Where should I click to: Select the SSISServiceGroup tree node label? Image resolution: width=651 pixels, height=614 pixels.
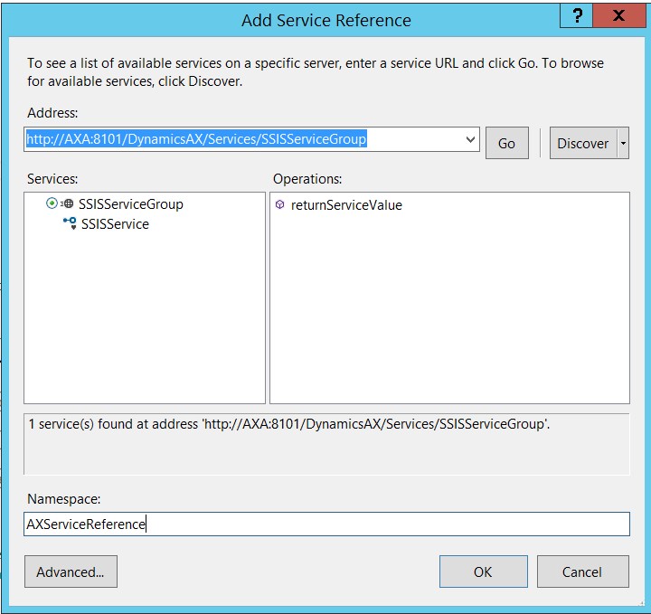tap(130, 204)
